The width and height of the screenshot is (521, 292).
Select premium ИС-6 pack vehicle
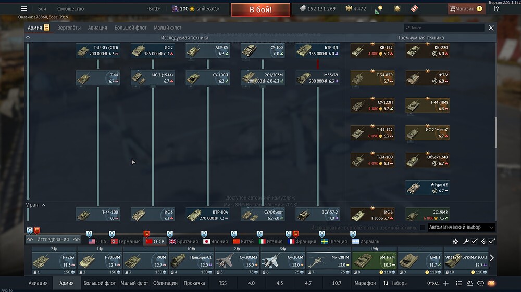pos(373,215)
